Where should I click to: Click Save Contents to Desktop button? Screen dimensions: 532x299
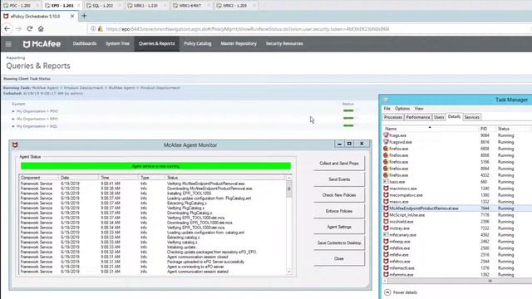pyautogui.click(x=339, y=243)
